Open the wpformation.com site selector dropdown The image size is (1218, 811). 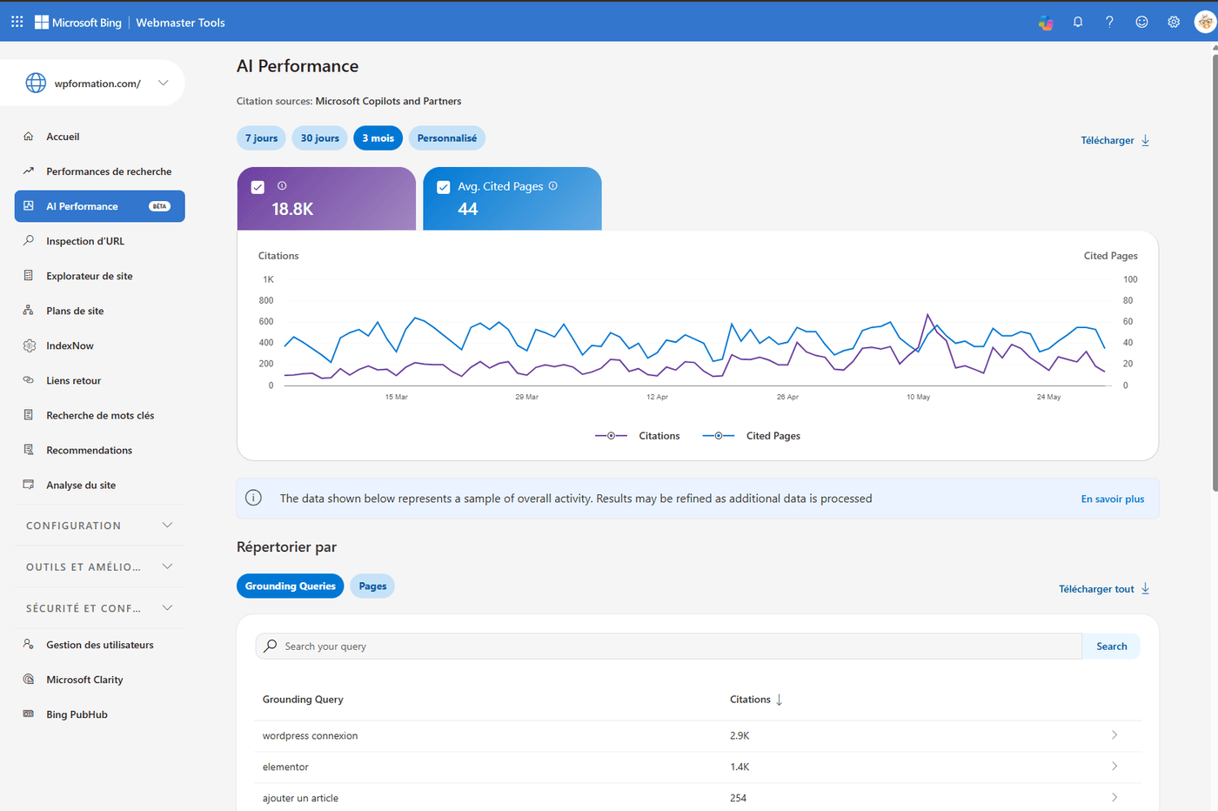[x=163, y=83]
